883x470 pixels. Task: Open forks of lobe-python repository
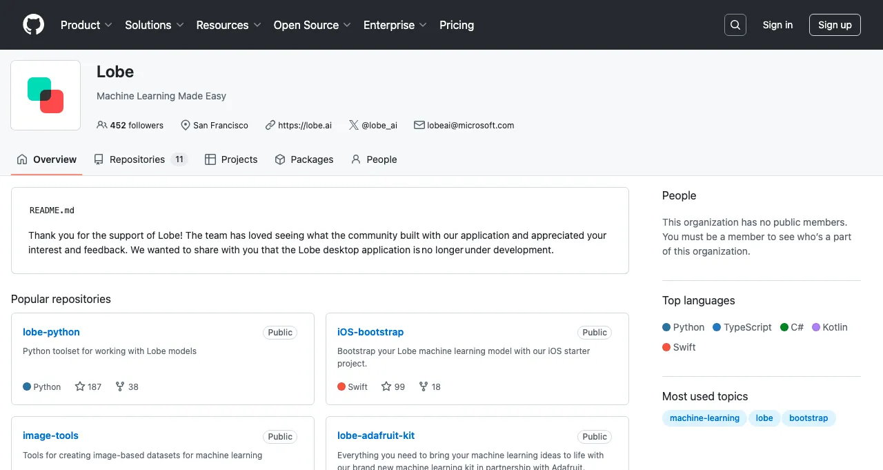(127, 386)
